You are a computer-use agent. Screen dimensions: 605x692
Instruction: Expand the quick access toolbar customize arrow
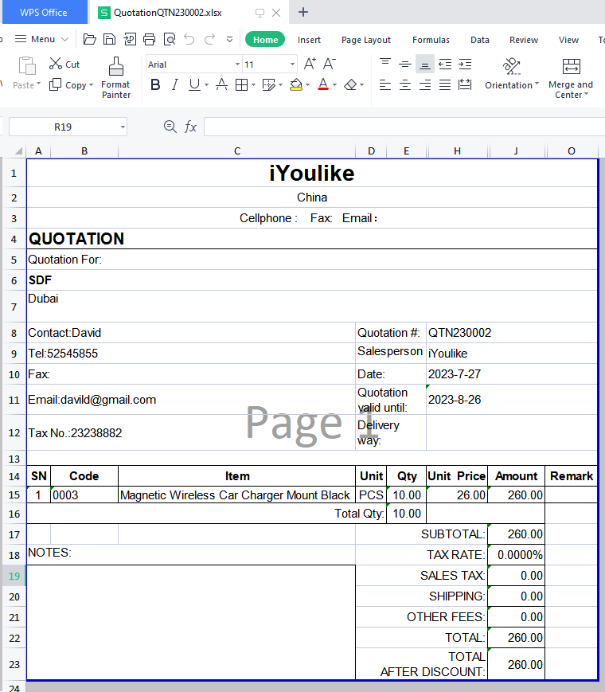[229, 39]
